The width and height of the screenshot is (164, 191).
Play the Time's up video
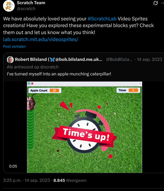point(85,127)
